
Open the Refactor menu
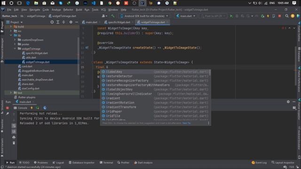(68, 10)
